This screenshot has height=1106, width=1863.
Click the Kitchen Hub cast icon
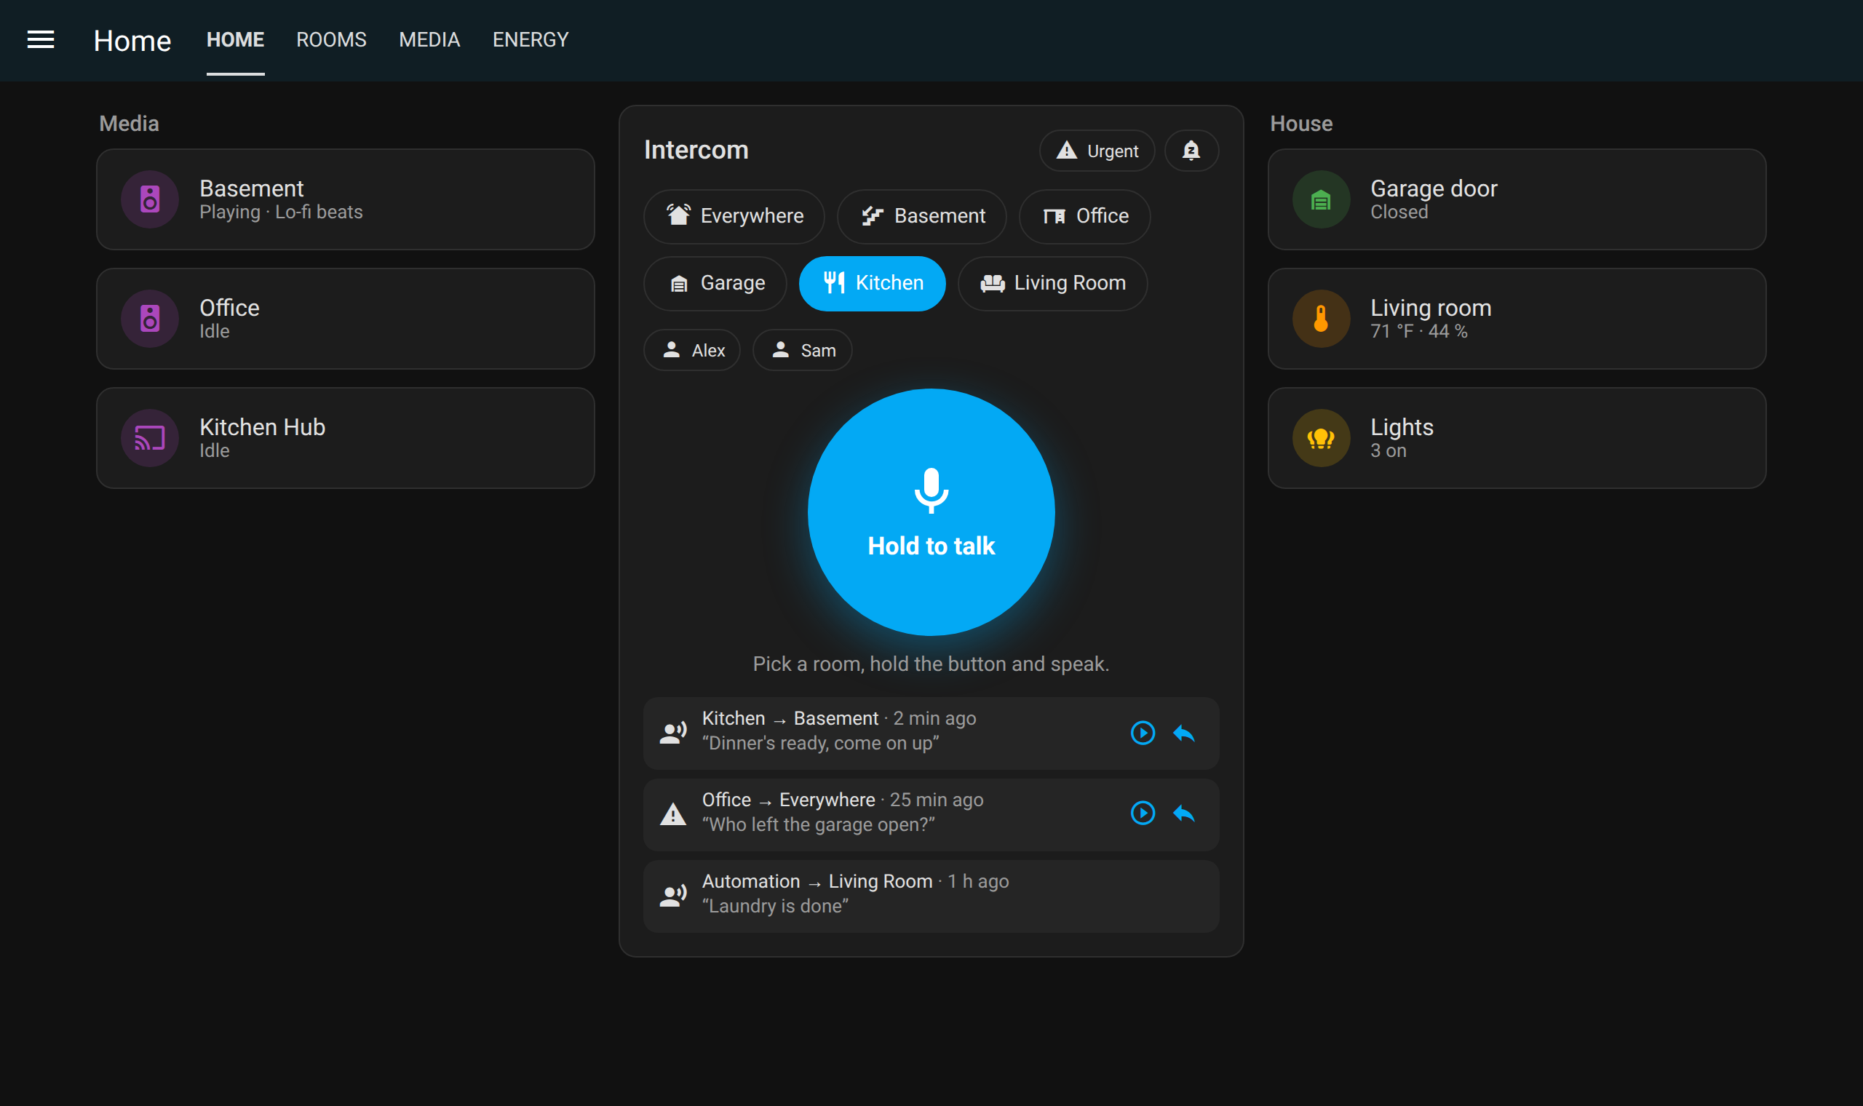tap(150, 437)
